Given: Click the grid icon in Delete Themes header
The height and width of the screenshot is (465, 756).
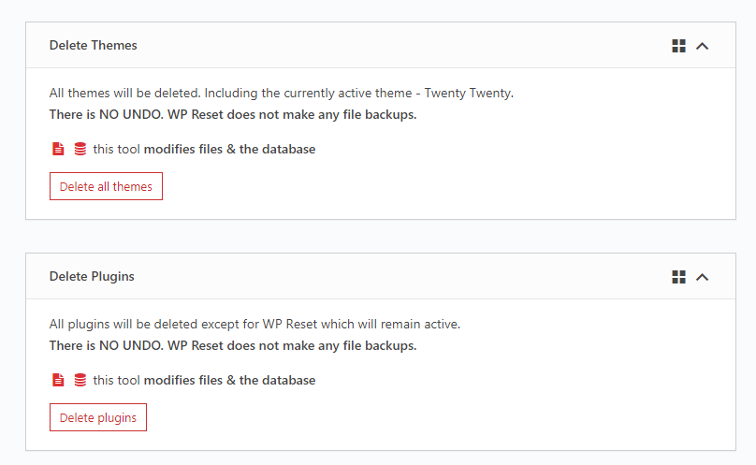Looking at the screenshot, I should tap(679, 46).
